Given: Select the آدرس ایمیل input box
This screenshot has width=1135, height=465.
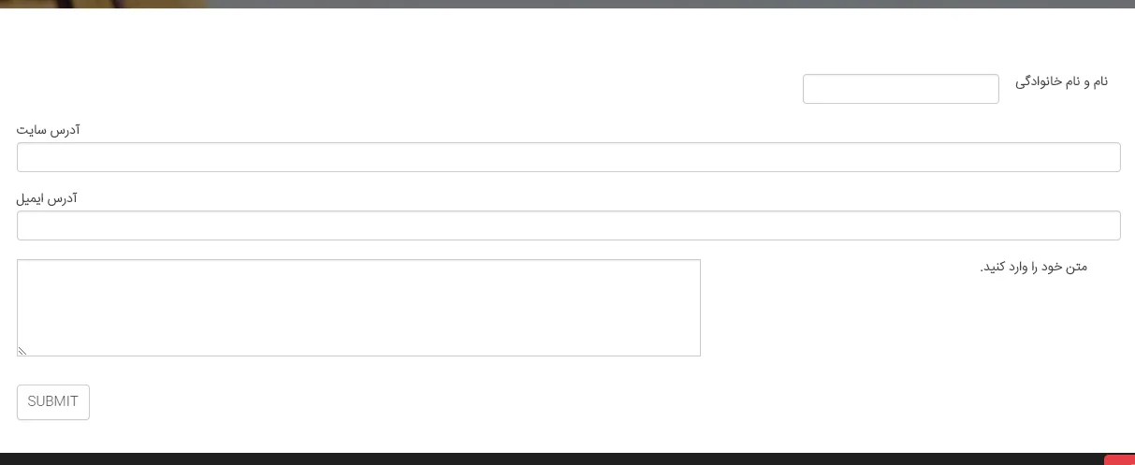Looking at the screenshot, I should coord(569,225).
